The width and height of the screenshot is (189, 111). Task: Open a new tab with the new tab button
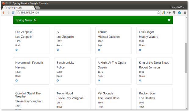tap(38, 8)
